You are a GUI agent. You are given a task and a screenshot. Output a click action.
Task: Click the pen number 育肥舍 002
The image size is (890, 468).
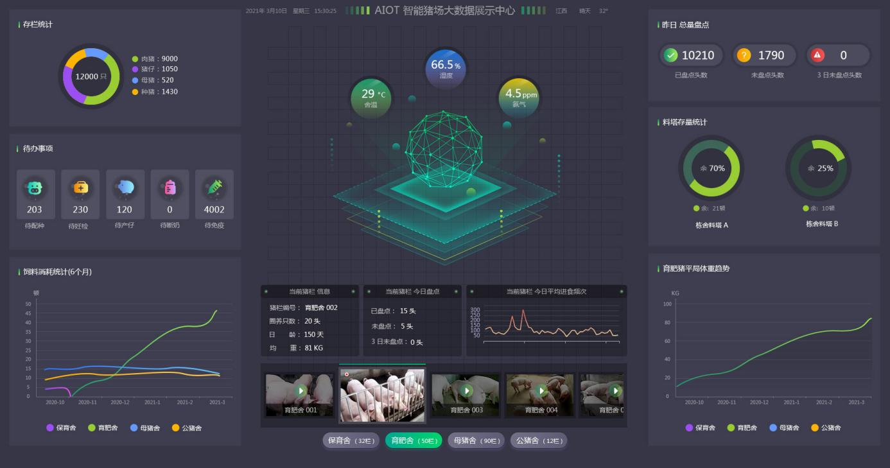pos(321,308)
